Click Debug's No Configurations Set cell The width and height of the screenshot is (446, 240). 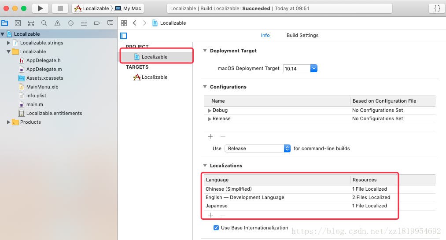pos(377,111)
